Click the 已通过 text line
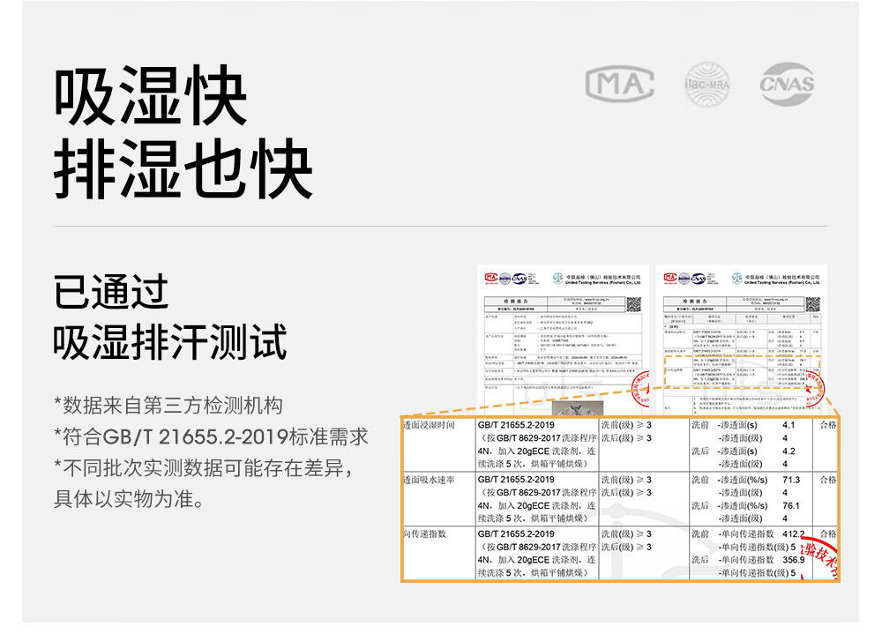882x634 pixels. click(111, 291)
